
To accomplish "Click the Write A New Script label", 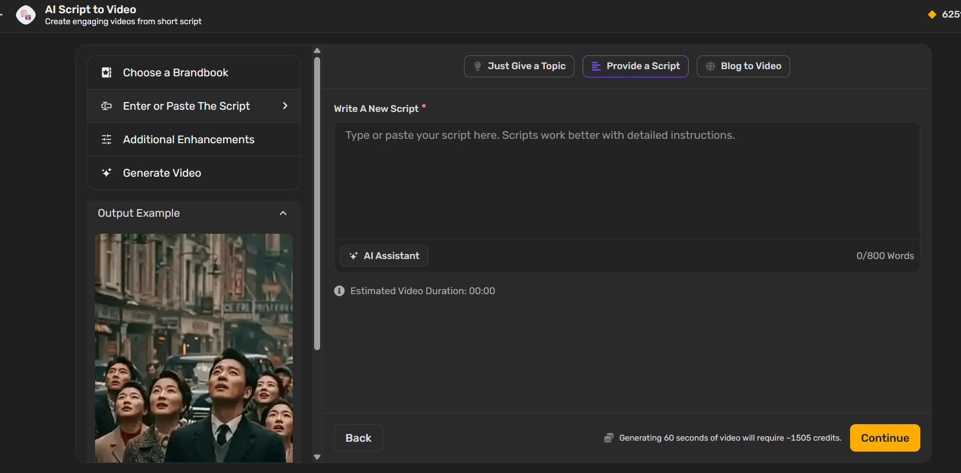I will [x=376, y=109].
